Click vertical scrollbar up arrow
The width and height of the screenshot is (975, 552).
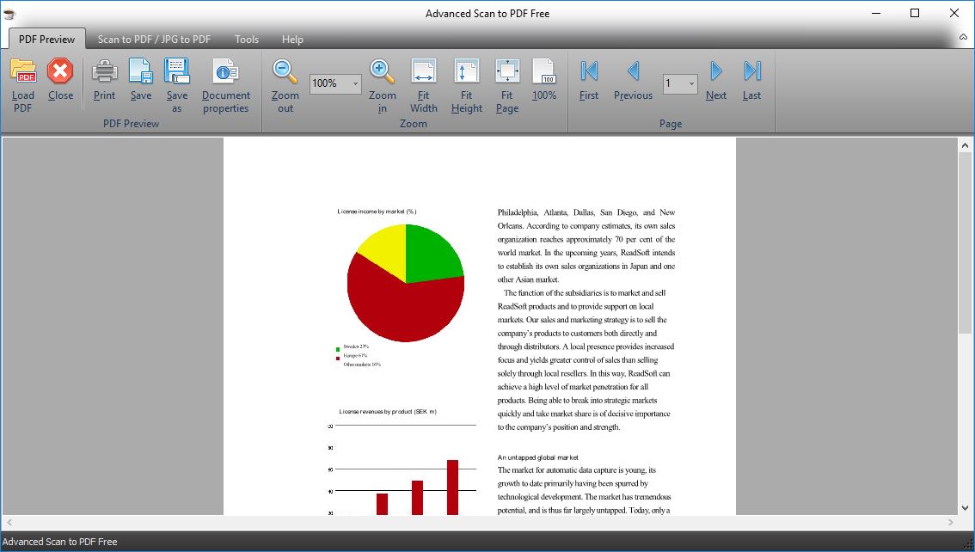coord(965,145)
